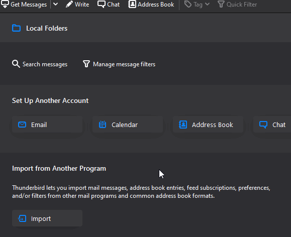Click the Write label in toolbar

point(82,4)
